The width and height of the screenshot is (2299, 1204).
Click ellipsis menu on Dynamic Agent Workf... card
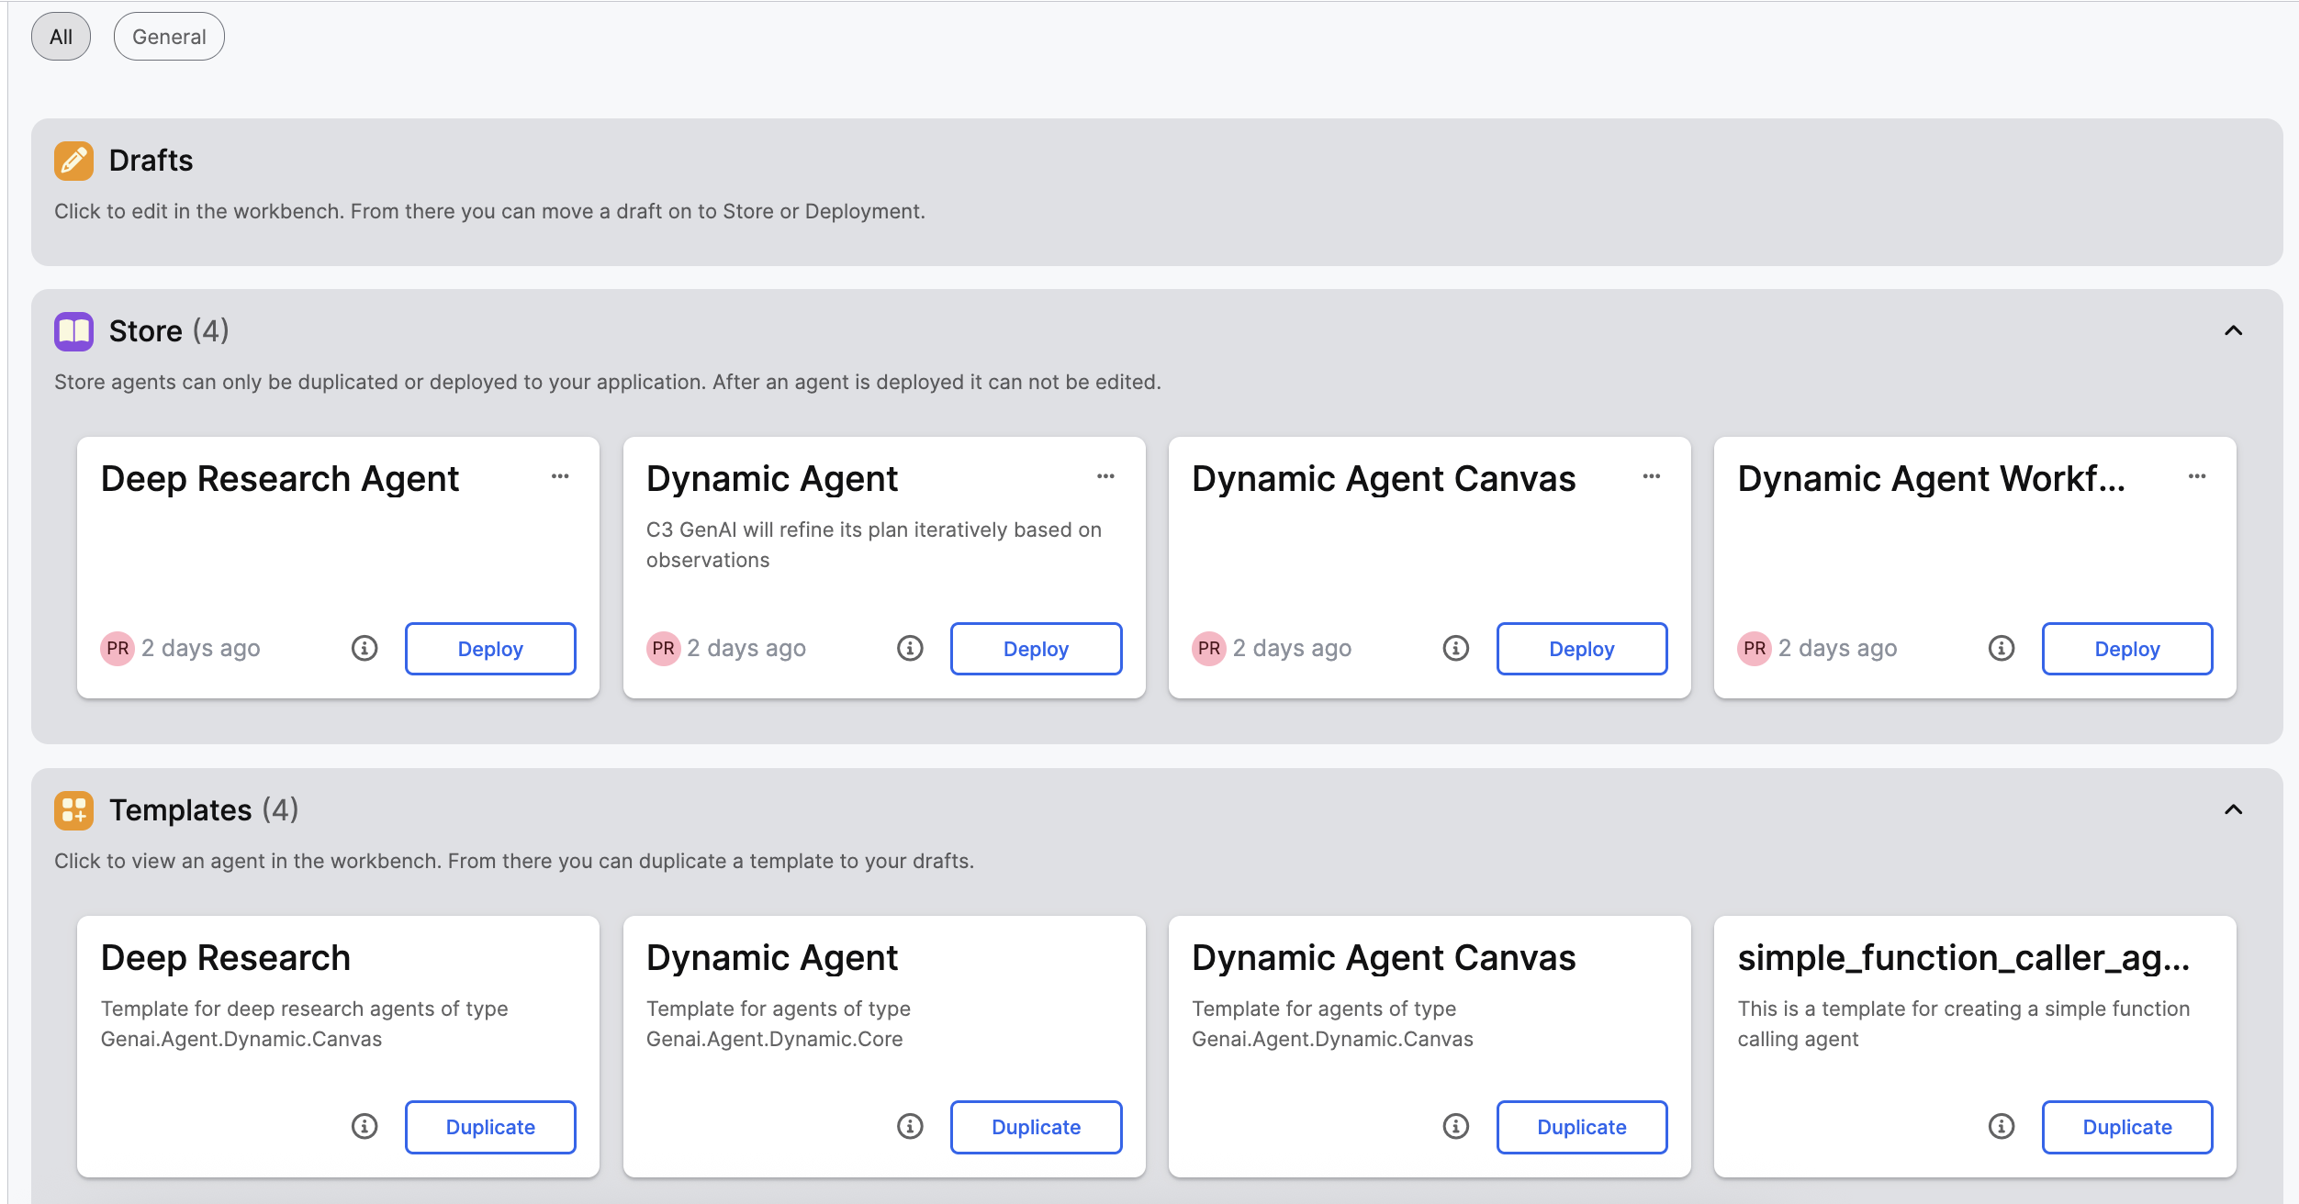tap(2196, 476)
